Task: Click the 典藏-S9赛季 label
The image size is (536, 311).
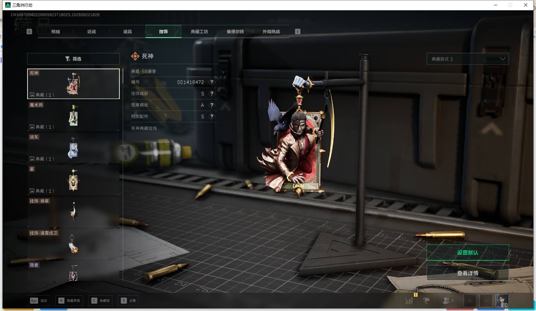Action: 144,71
